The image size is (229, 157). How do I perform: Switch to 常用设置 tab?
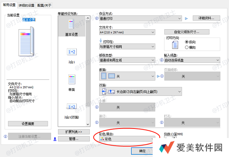pos(9,5)
